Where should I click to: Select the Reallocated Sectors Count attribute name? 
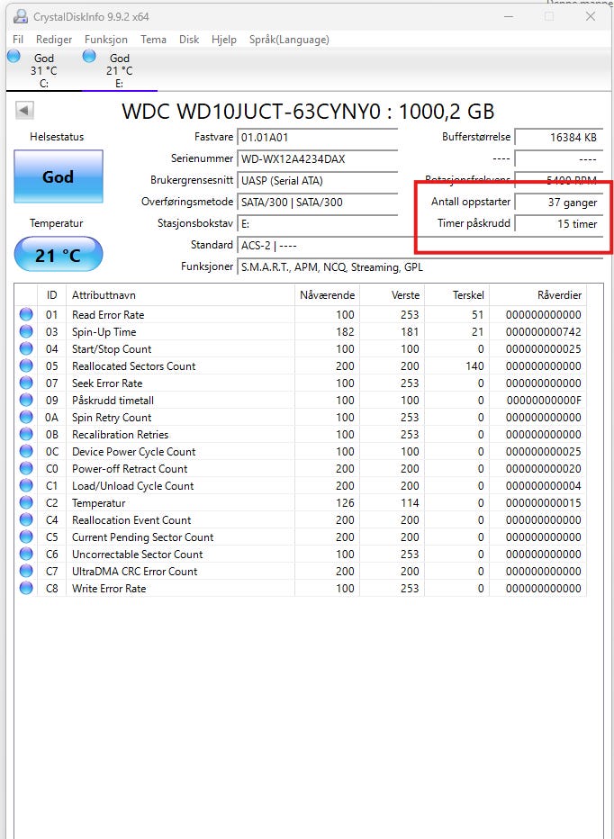click(x=134, y=366)
